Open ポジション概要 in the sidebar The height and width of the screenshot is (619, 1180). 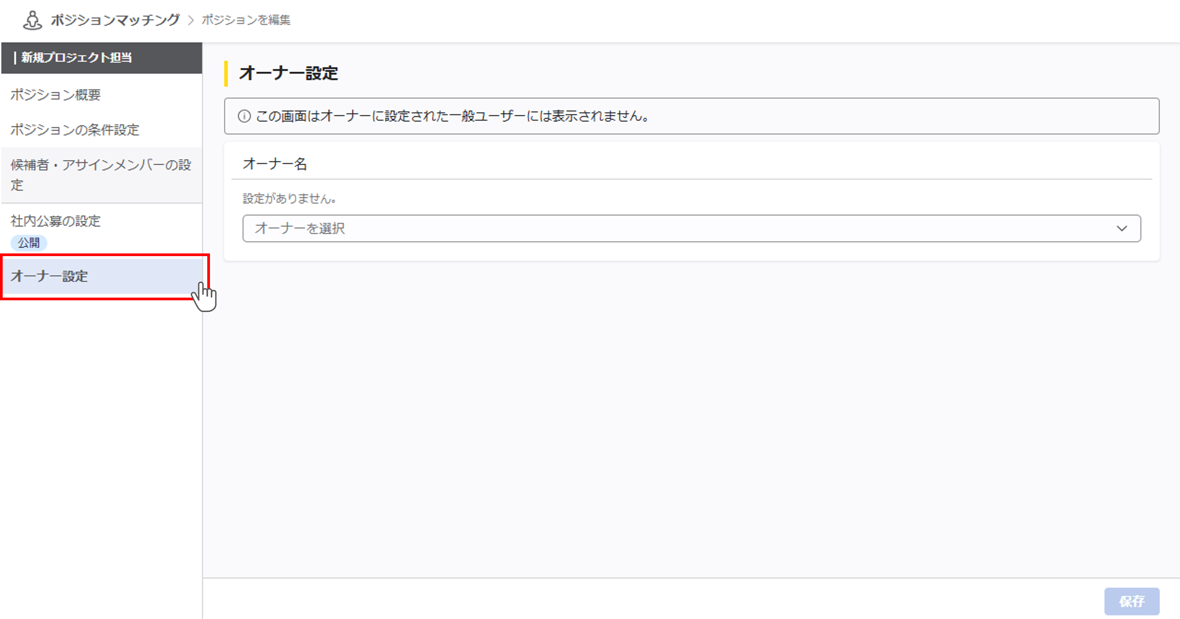tap(56, 95)
